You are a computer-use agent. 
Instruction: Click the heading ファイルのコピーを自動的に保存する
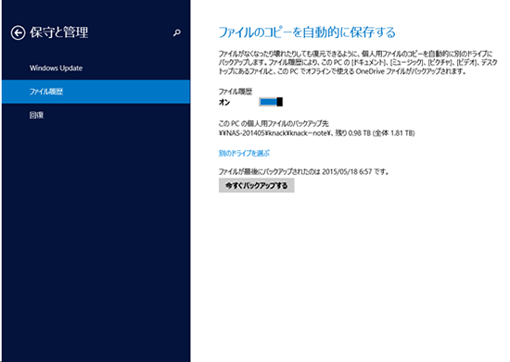coord(307,32)
